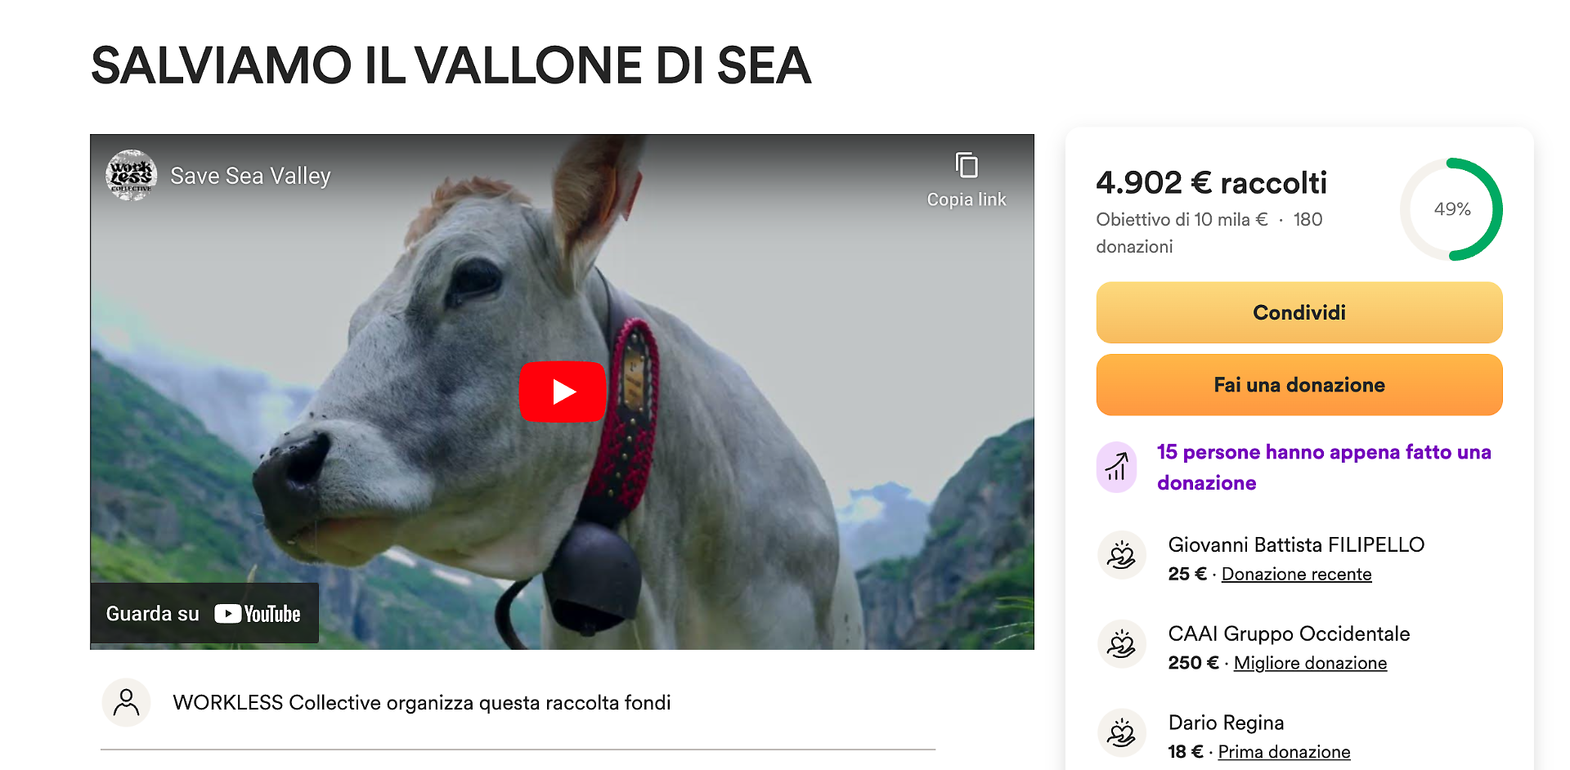1570x770 pixels.
Task: Click Fai una donazione button
Action: click(1299, 385)
